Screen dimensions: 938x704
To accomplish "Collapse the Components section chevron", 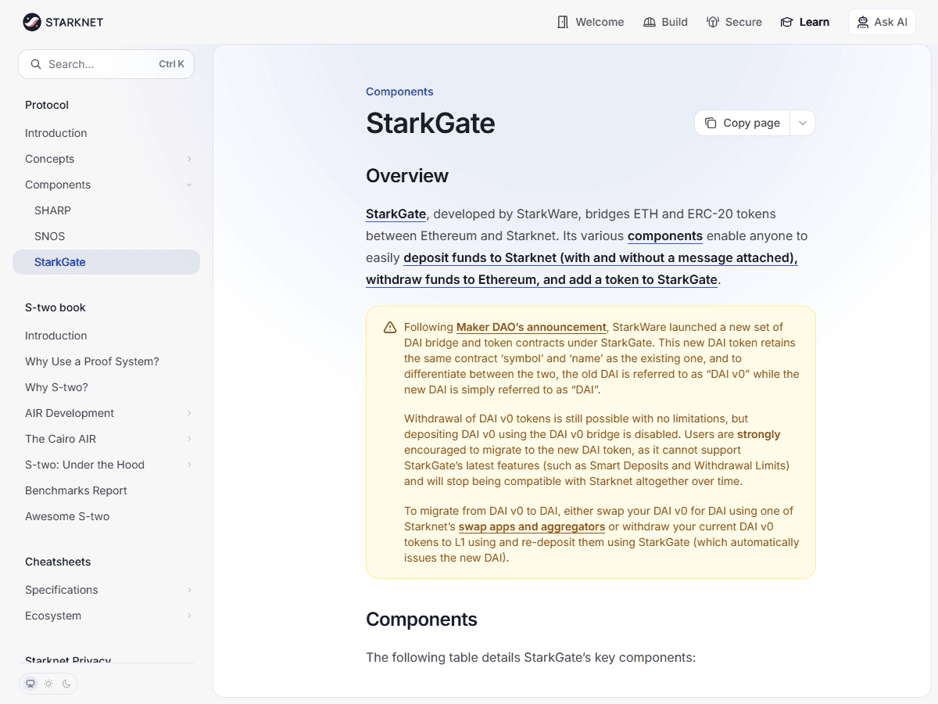I will click(x=189, y=185).
